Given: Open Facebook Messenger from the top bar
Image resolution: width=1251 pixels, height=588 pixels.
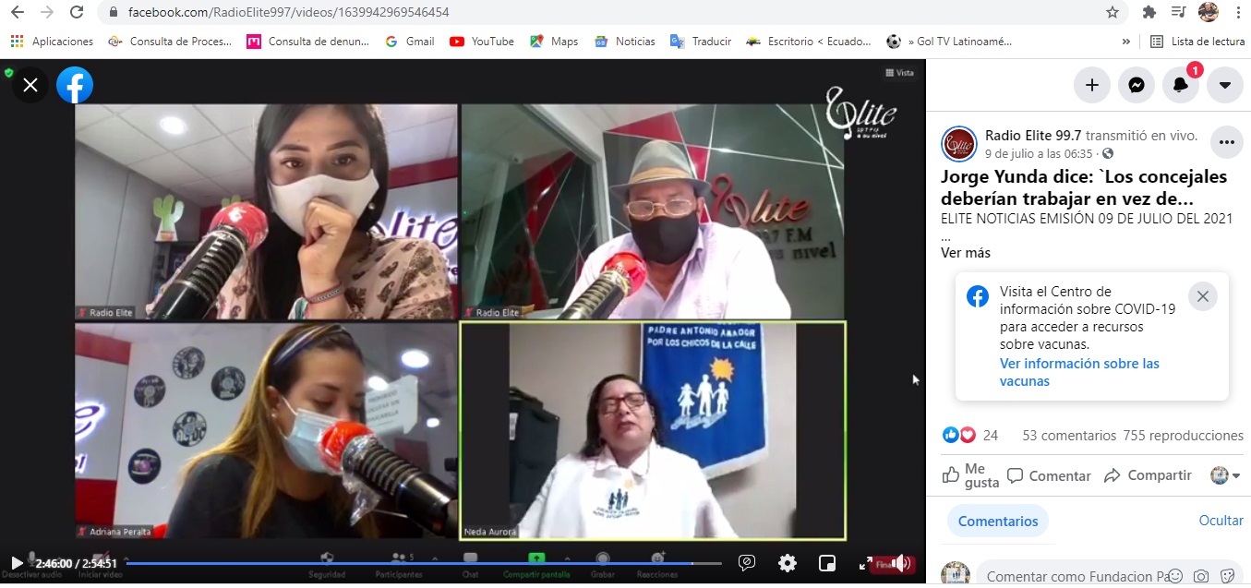Looking at the screenshot, I should [1137, 85].
